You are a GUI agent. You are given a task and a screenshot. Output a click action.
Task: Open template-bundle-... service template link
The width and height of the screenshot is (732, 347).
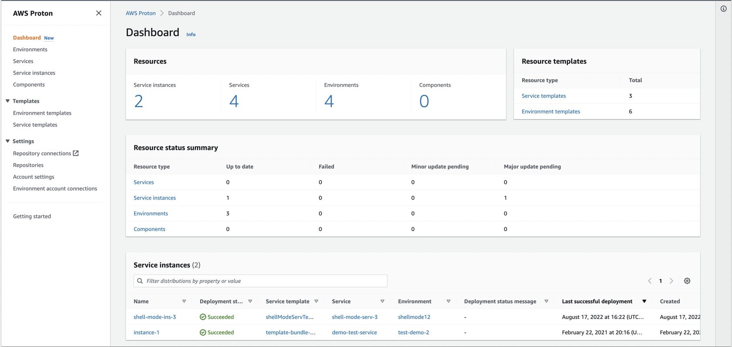(290, 333)
